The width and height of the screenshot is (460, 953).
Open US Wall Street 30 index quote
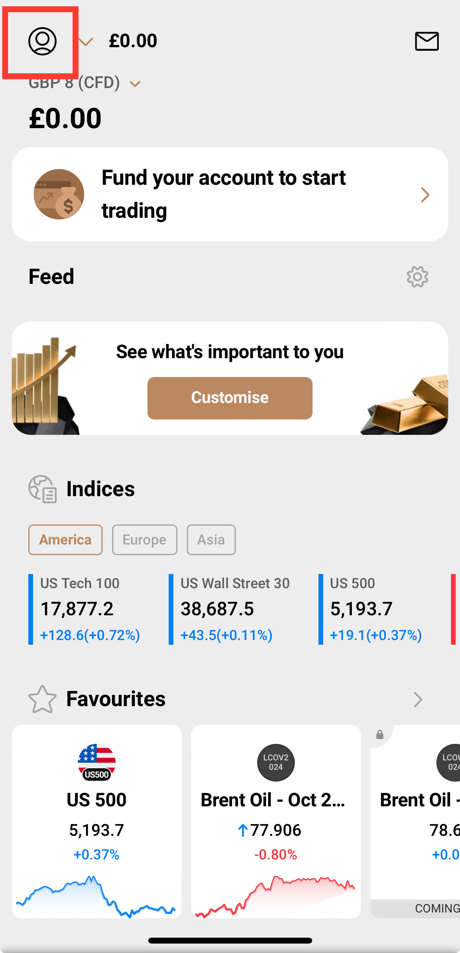click(x=235, y=609)
